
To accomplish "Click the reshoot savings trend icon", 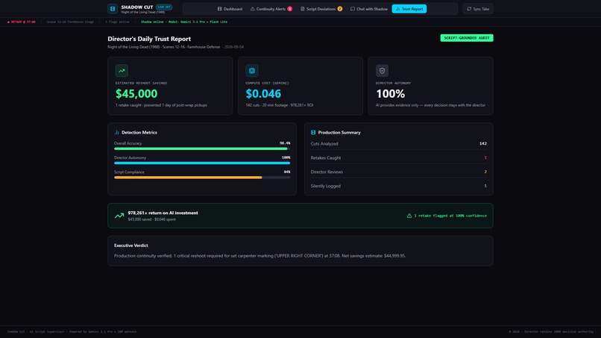I will coord(122,71).
